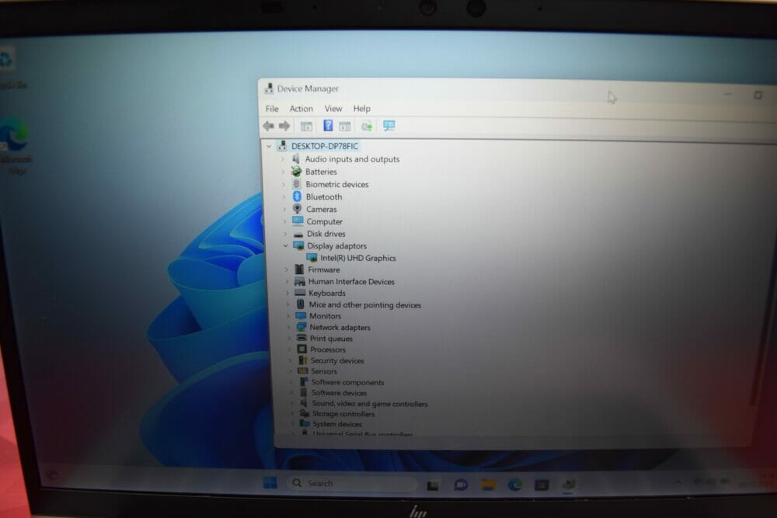The image size is (777, 518).
Task: Select the Software components label
Action: [348, 382]
